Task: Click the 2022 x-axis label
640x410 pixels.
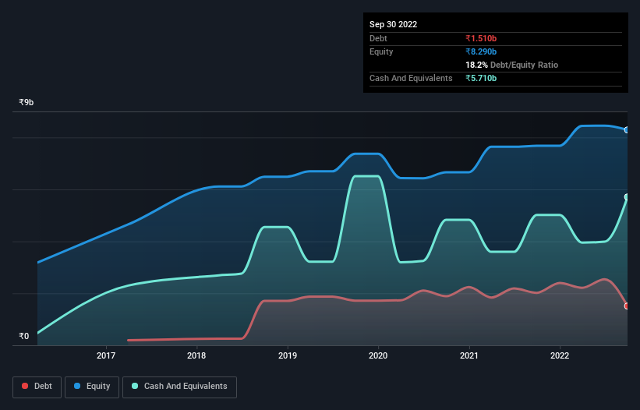Action: 560,355
